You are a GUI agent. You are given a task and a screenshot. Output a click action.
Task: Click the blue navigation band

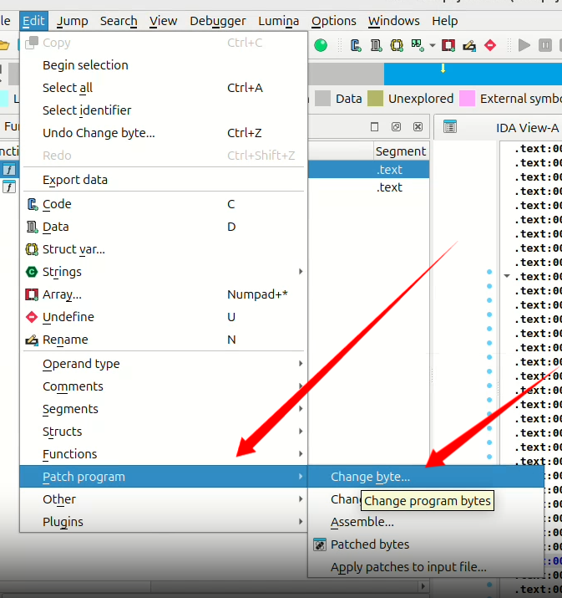[x=473, y=74]
